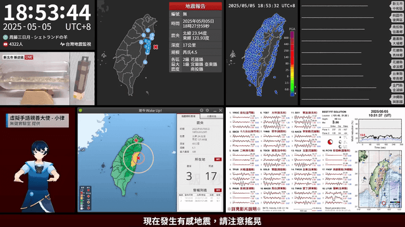
Task: Select alert list row 2
Action: pos(200,201)
